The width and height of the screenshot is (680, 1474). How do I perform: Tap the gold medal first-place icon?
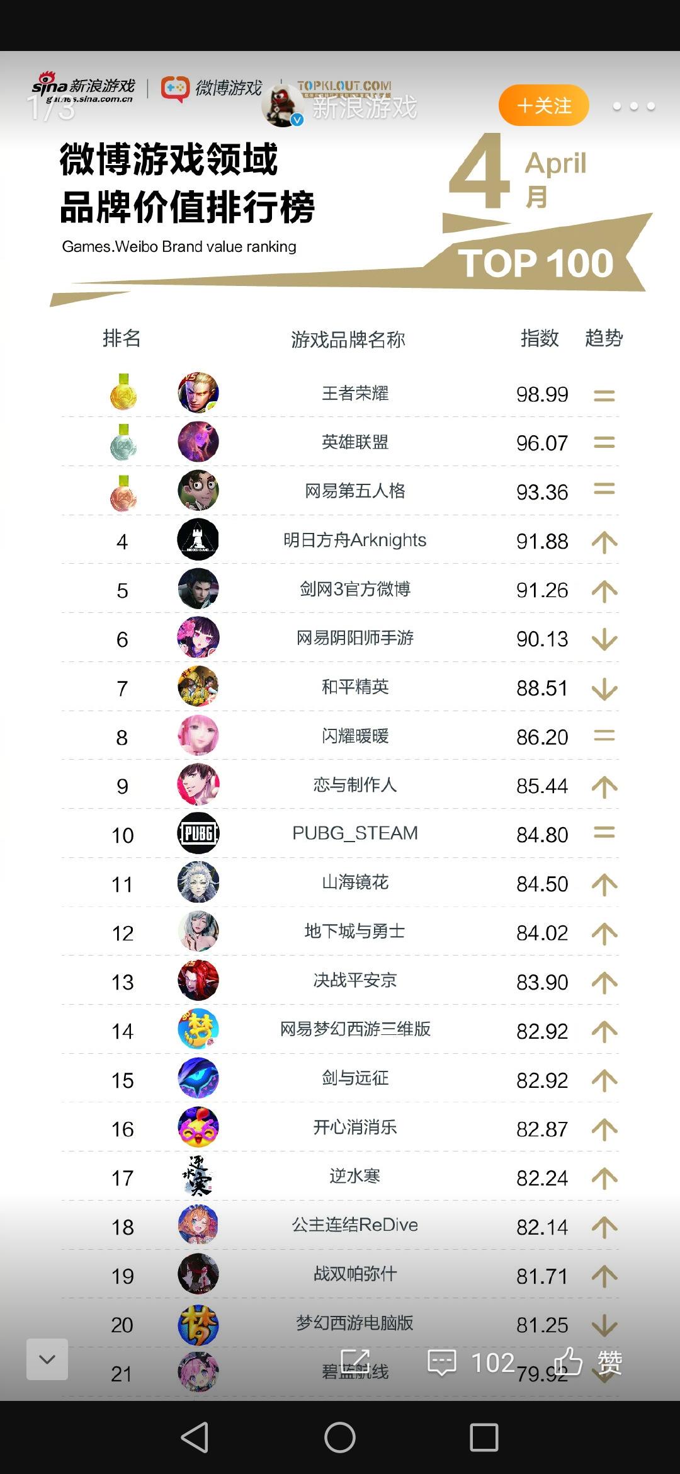click(x=123, y=392)
